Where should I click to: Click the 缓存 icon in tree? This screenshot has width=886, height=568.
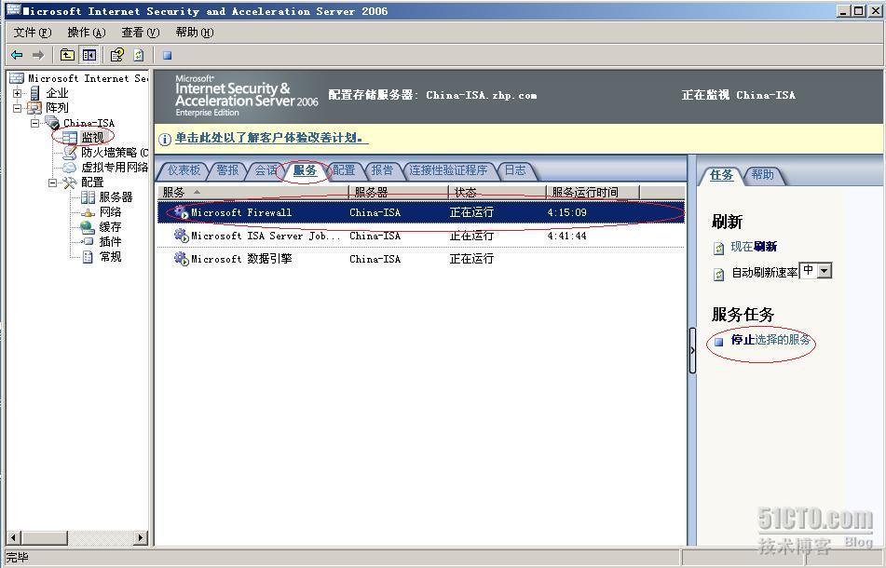[x=88, y=227]
